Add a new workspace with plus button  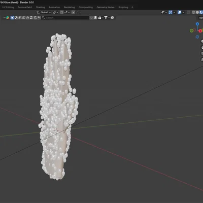point(132,7)
